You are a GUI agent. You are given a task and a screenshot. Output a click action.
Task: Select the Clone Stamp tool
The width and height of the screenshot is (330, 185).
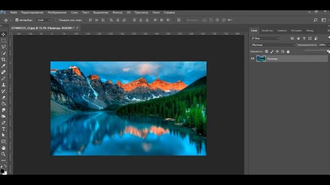(x=4, y=85)
